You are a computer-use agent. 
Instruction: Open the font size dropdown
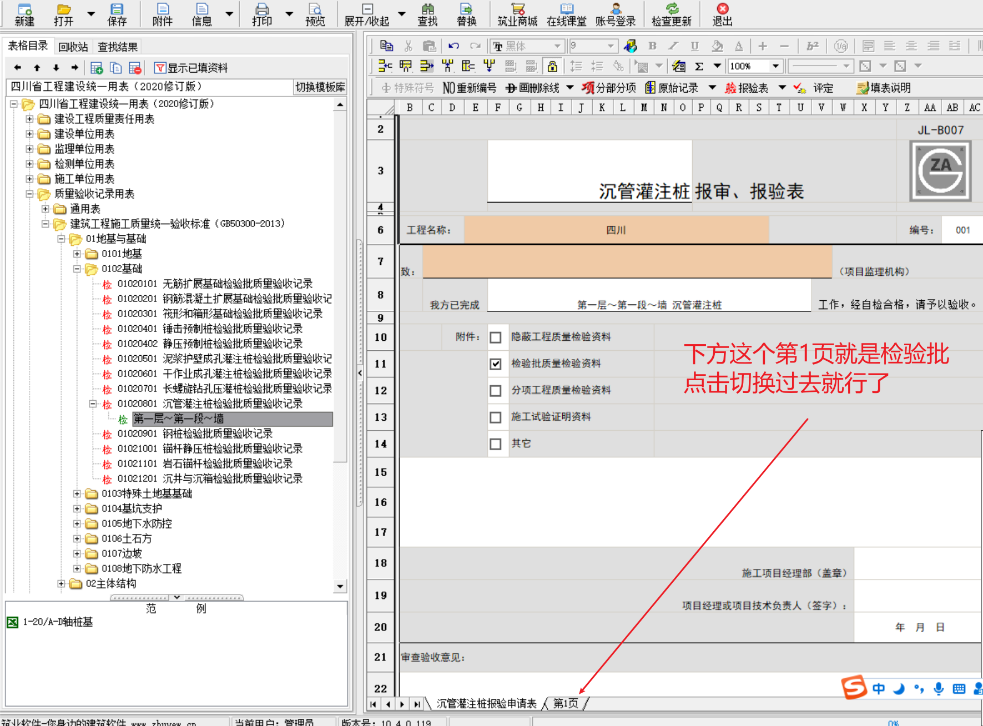pos(611,46)
